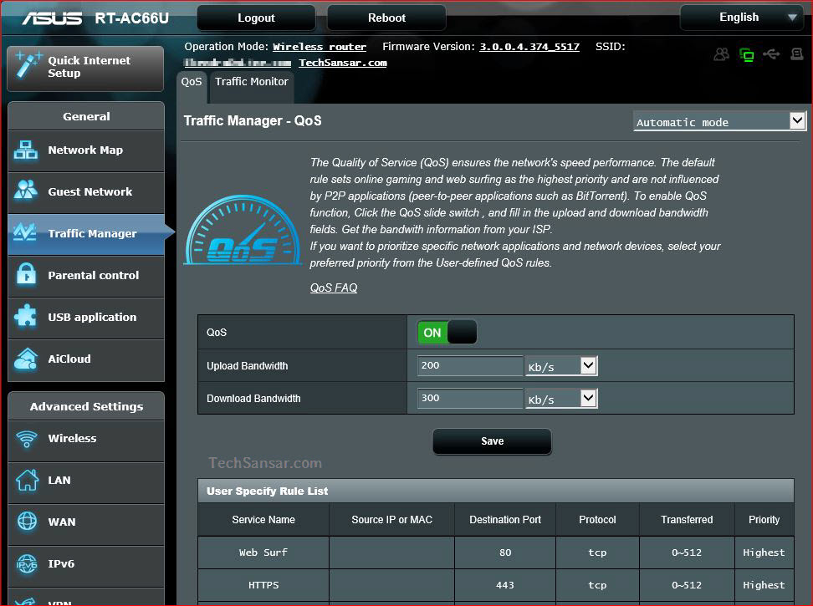Toggle the QoS ON switch off

tap(446, 332)
